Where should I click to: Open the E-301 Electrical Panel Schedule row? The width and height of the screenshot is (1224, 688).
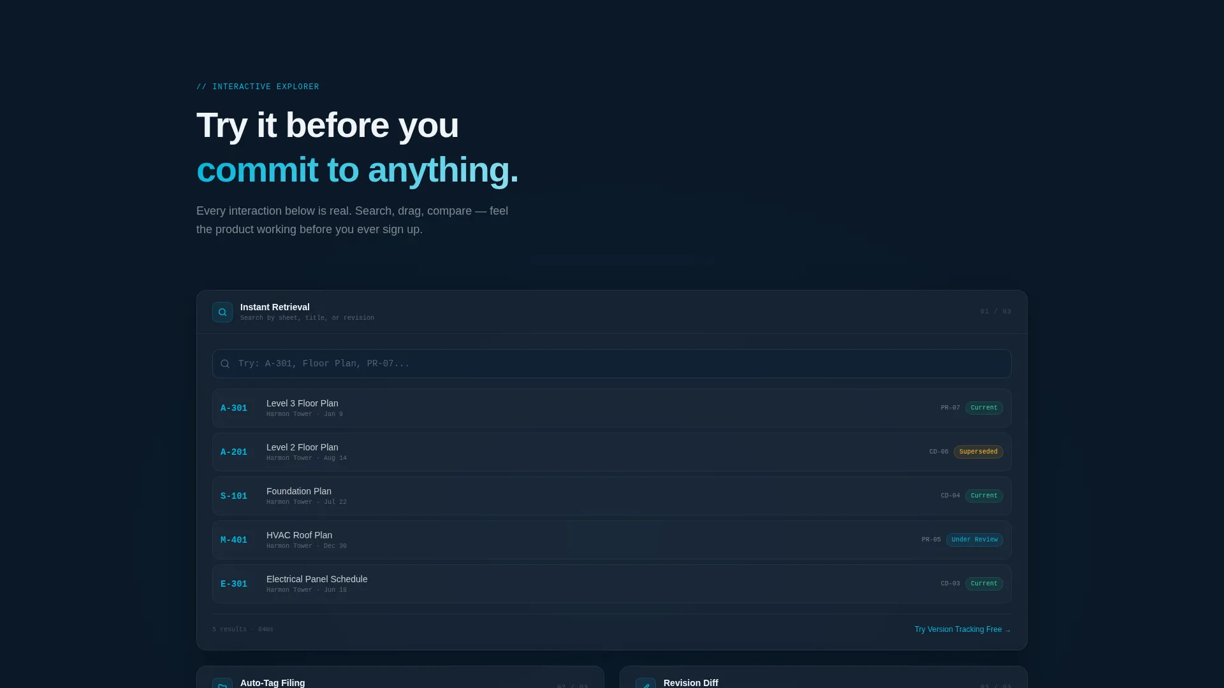612,584
